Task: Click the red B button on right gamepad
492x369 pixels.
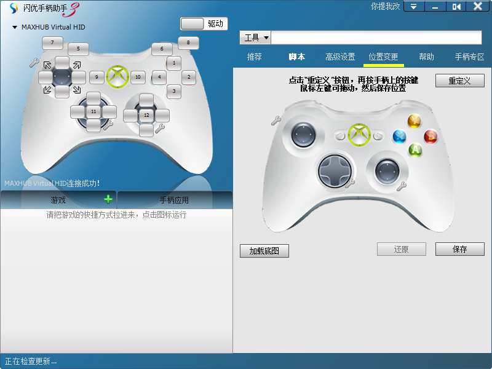Action: [430, 137]
